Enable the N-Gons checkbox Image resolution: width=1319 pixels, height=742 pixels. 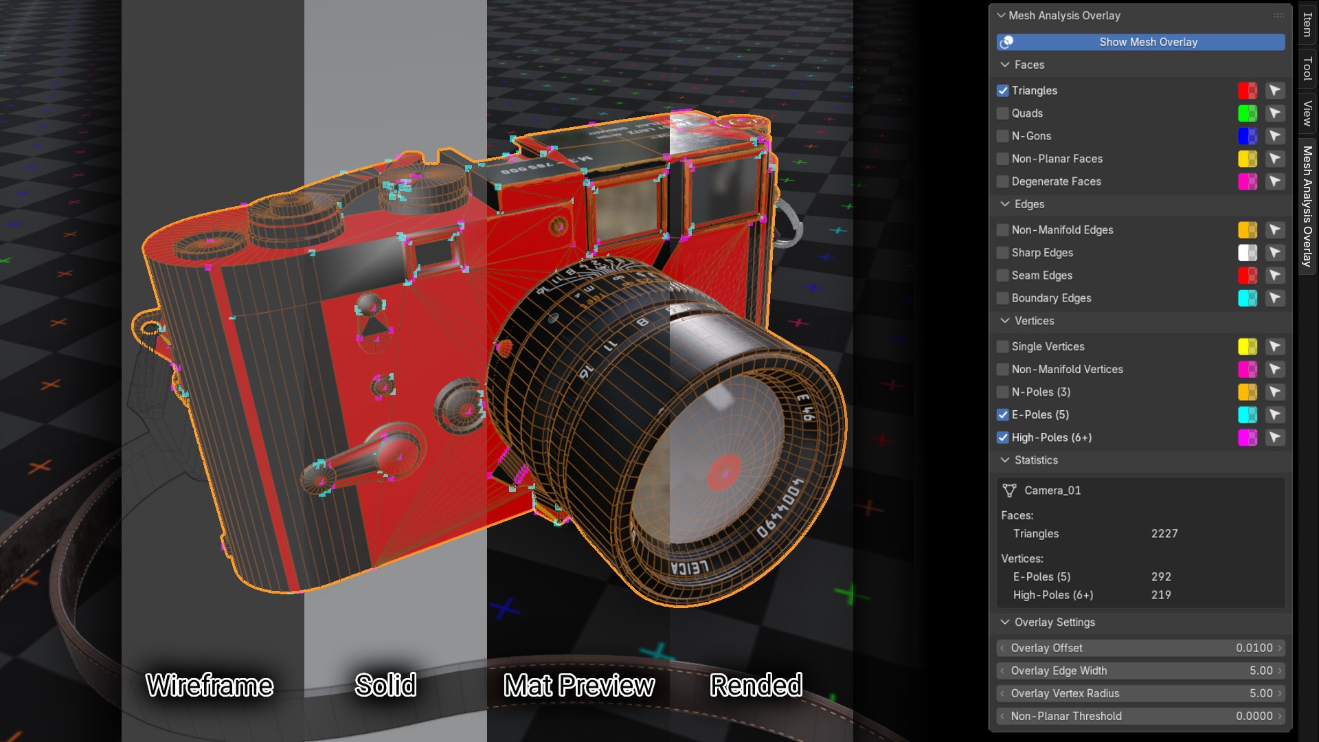coord(1003,136)
